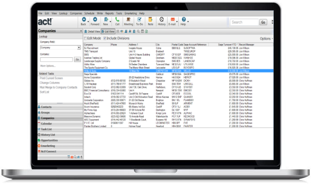Switch to the List View tab
The image size is (312, 184).
point(108,31)
